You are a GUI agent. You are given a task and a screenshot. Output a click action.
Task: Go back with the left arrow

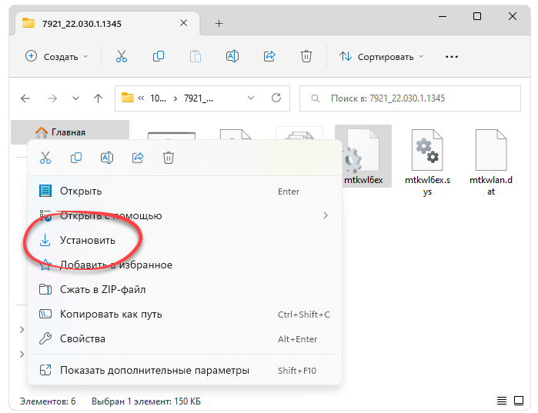25,98
